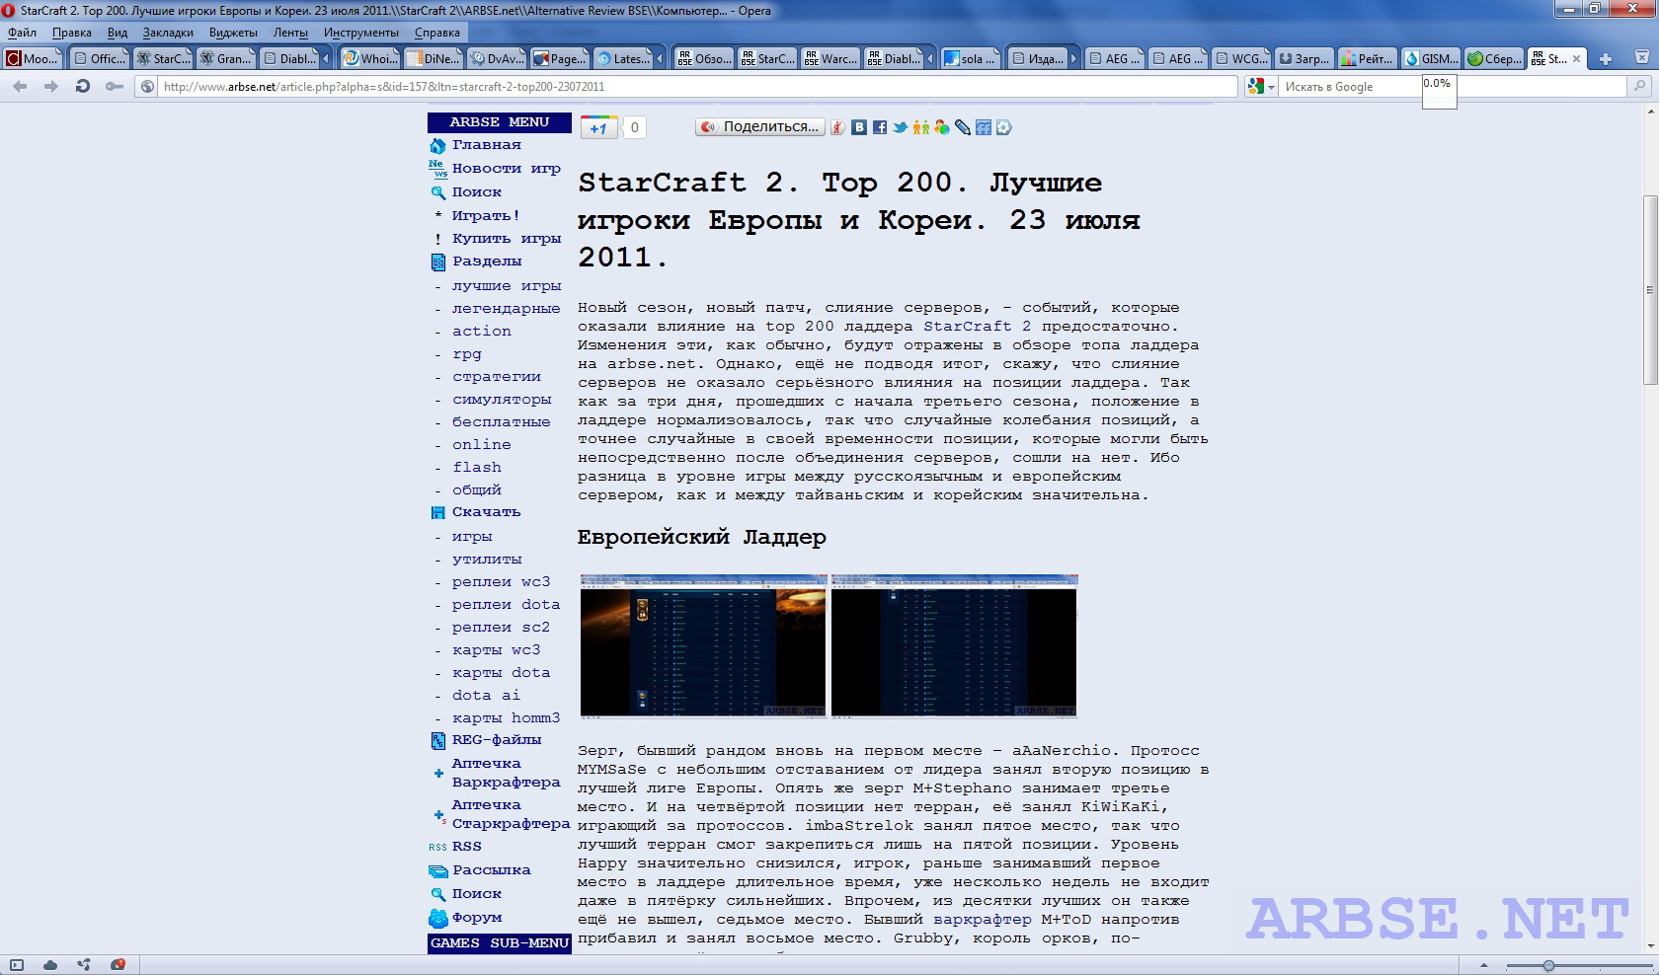The height and width of the screenshot is (975, 1659).
Task: Click the Рассылка mail icon
Action: pyautogui.click(x=437, y=871)
